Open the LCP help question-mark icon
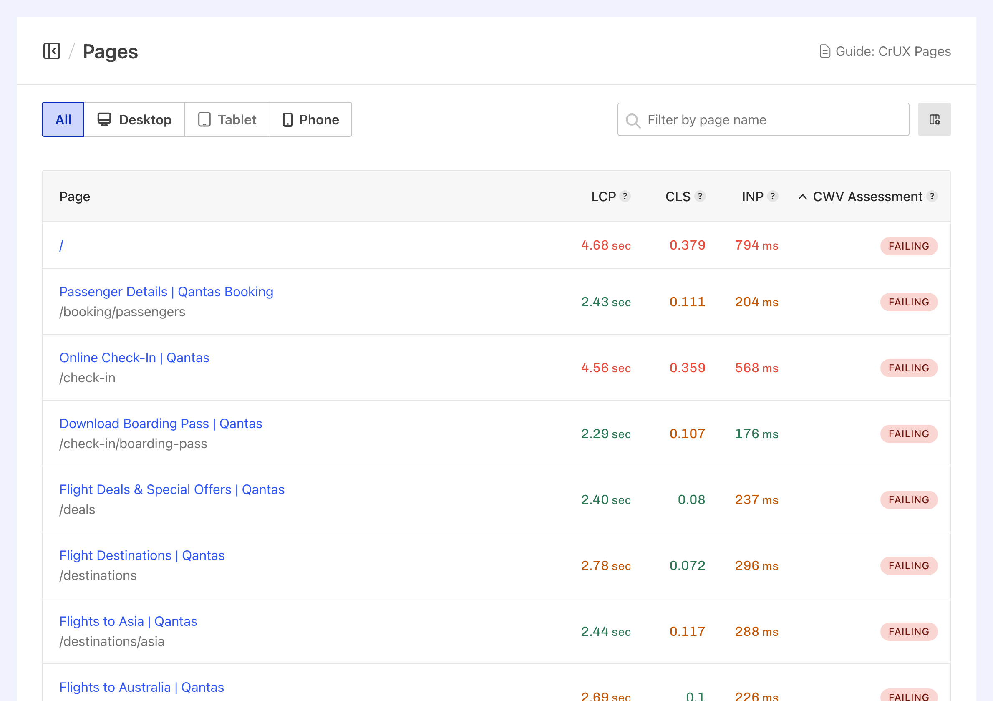The height and width of the screenshot is (701, 993). pos(626,197)
